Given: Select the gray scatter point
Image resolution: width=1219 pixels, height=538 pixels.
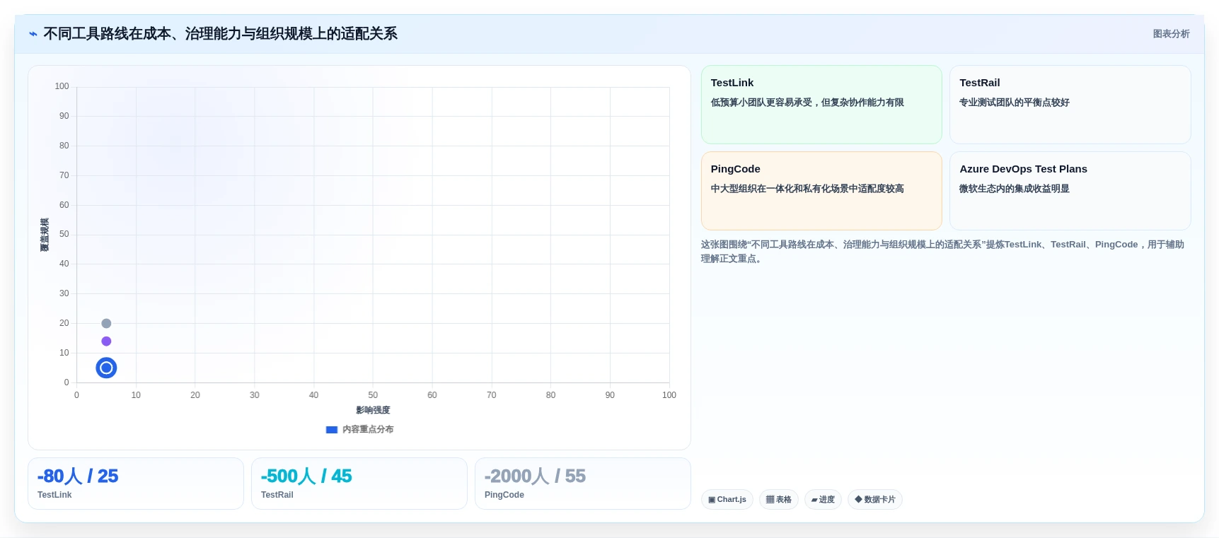Looking at the screenshot, I should click(106, 323).
